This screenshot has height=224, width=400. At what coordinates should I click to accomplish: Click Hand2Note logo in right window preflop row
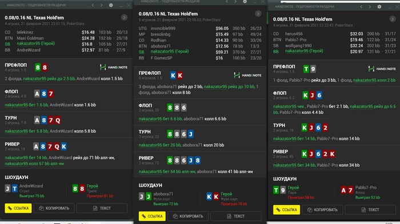tap(382, 69)
